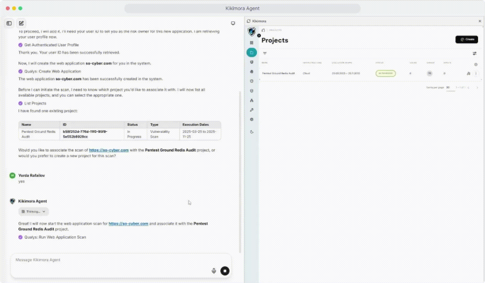Open the hierarchy tree icon in sidebar
485x283 pixels.
(x=252, y=100)
